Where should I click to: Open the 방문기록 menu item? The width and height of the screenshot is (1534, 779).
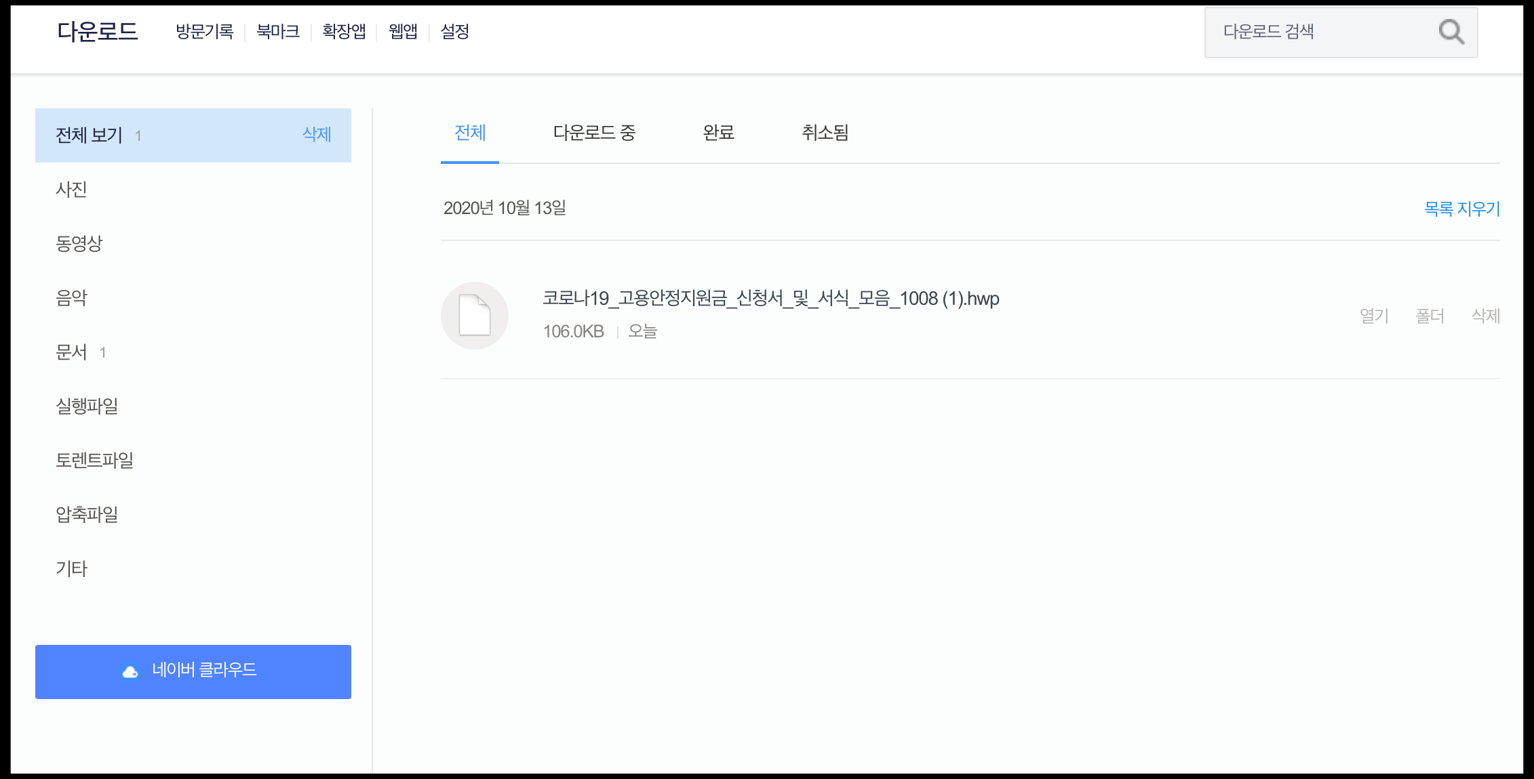coord(204,32)
